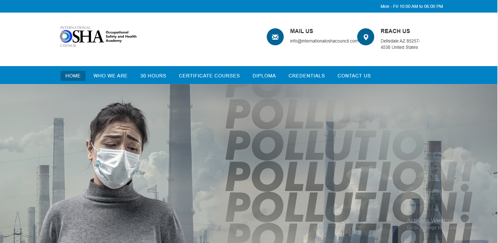Click the location pin icon

(x=366, y=37)
